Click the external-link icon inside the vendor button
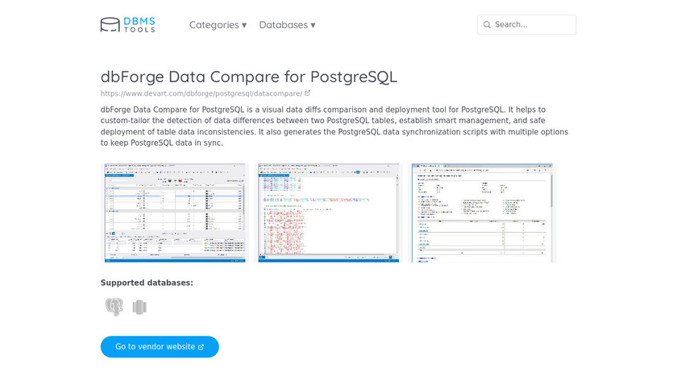Viewport: 677px width, 380px height. pos(201,347)
